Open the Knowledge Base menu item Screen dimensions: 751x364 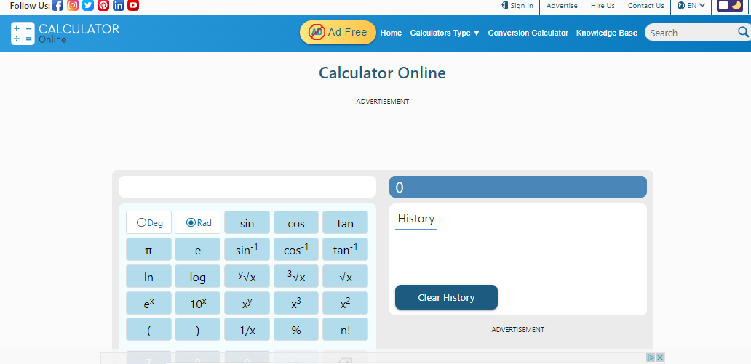pos(607,33)
